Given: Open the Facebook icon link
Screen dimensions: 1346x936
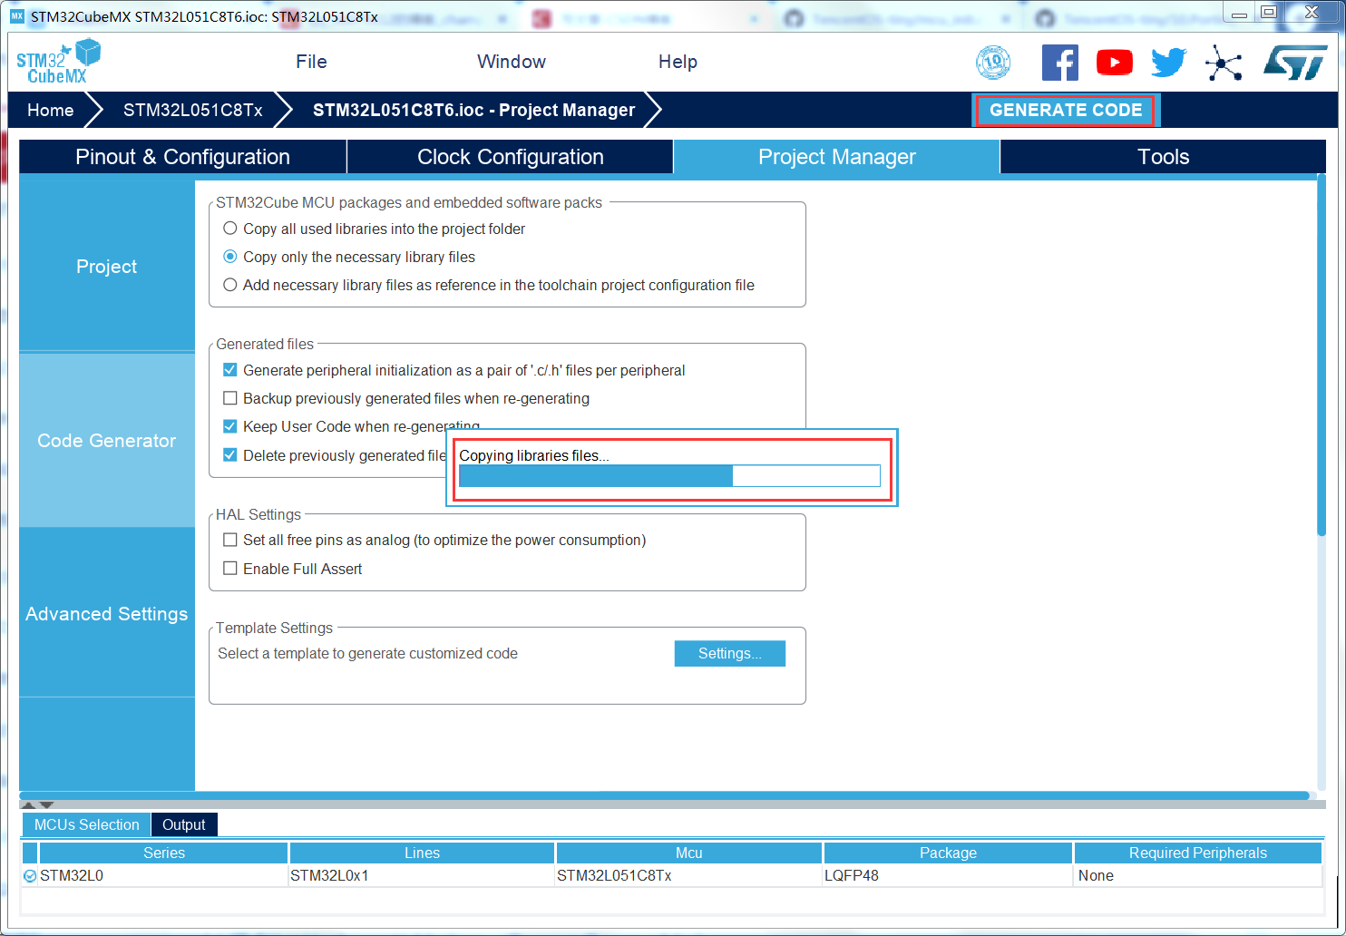Looking at the screenshot, I should point(1060,63).
